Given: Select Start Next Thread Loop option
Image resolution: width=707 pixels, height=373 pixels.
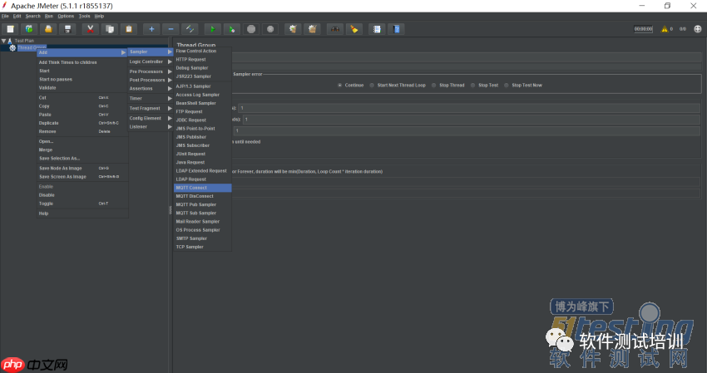Looking at the screenshot, I should point(373,85).
